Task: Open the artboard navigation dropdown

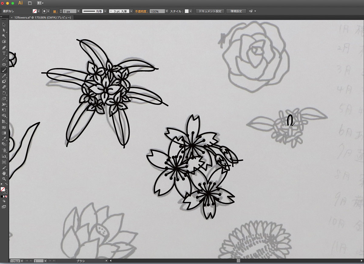Action: coord(45,261)
